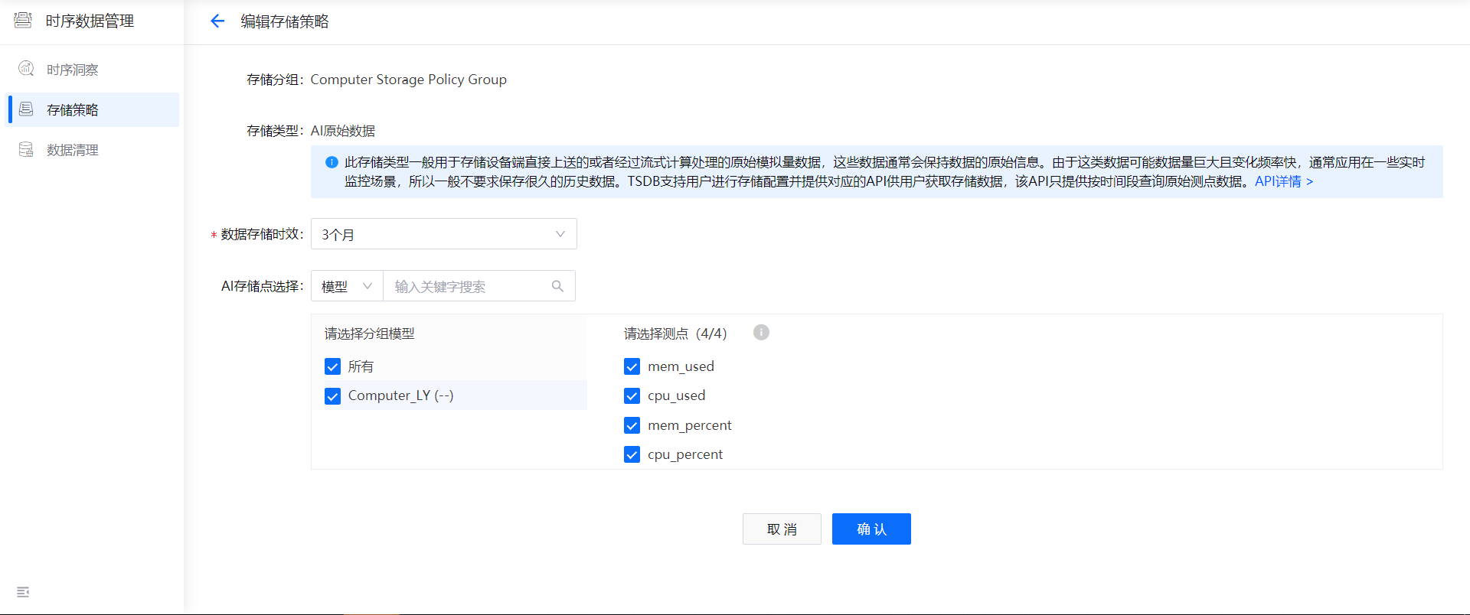Click the 确认 button
1470x615 pixels.
coord(871,529)
